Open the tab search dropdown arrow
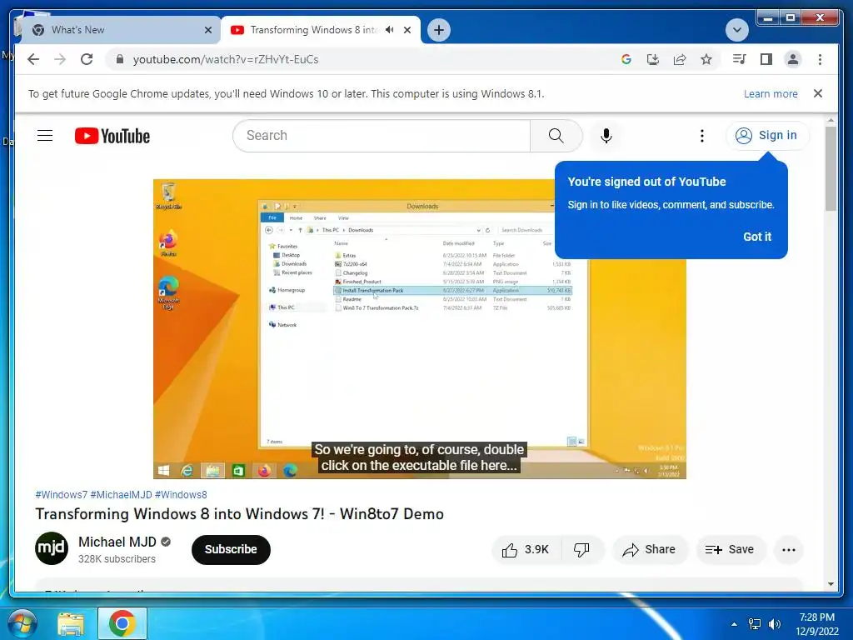 [737, 30]
